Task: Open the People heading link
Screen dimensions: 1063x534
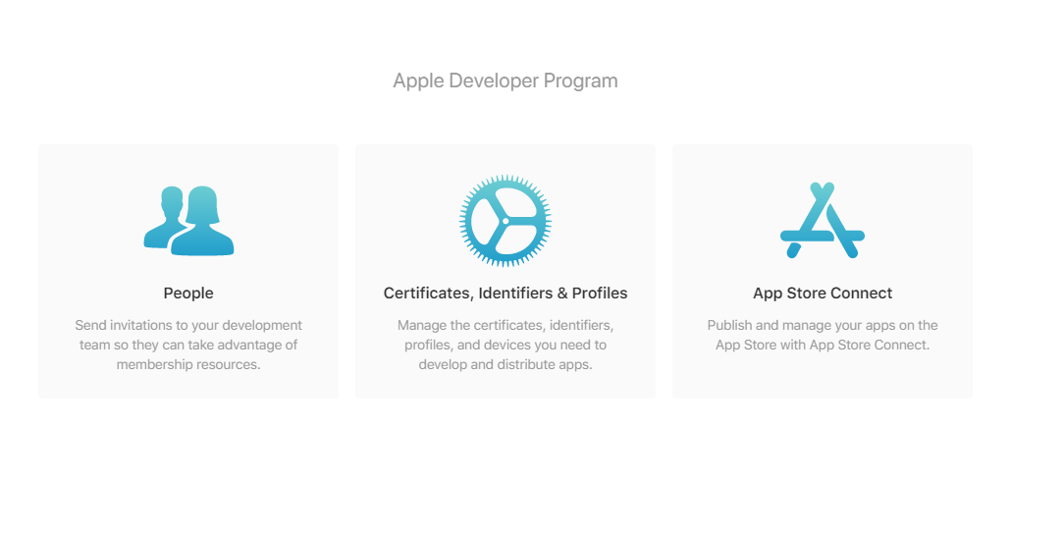Action: [188, 293]
